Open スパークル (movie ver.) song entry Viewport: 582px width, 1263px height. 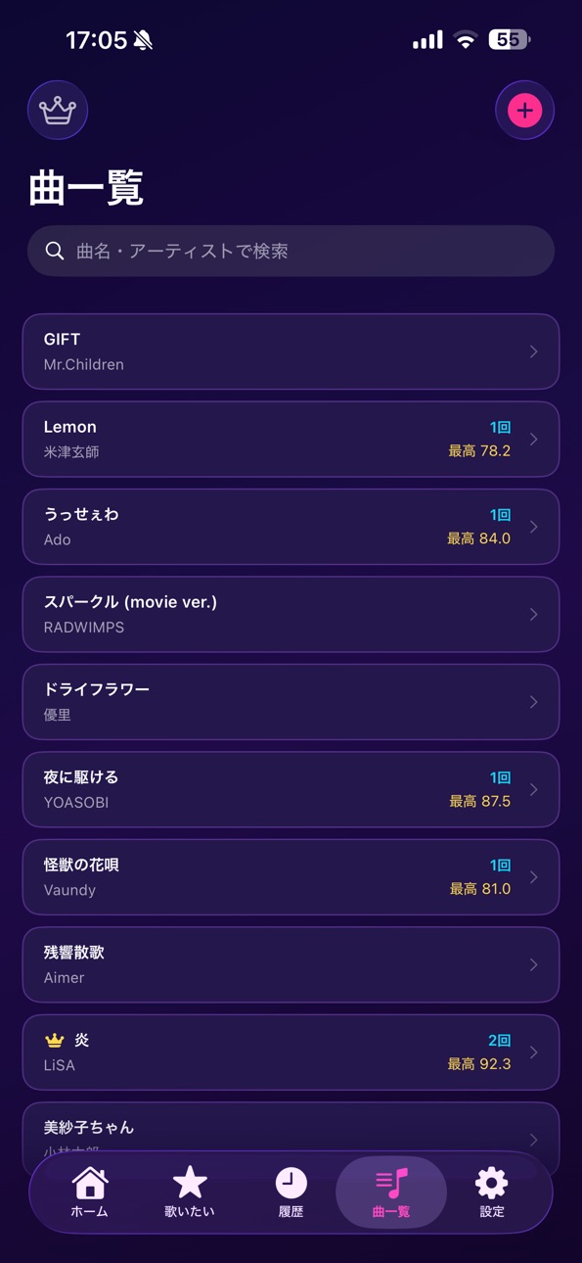coord(291,614)
